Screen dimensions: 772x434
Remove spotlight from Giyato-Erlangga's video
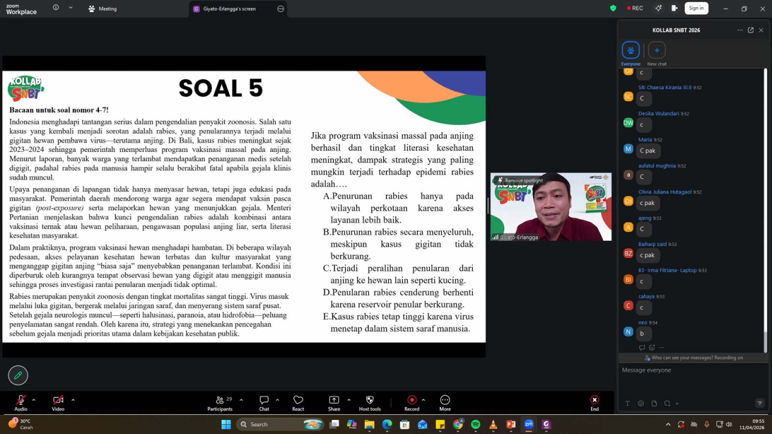pyautogui.click(x=521, y=180)
